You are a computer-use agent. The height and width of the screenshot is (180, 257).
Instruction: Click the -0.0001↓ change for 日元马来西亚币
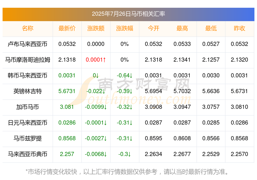(96, 122)
